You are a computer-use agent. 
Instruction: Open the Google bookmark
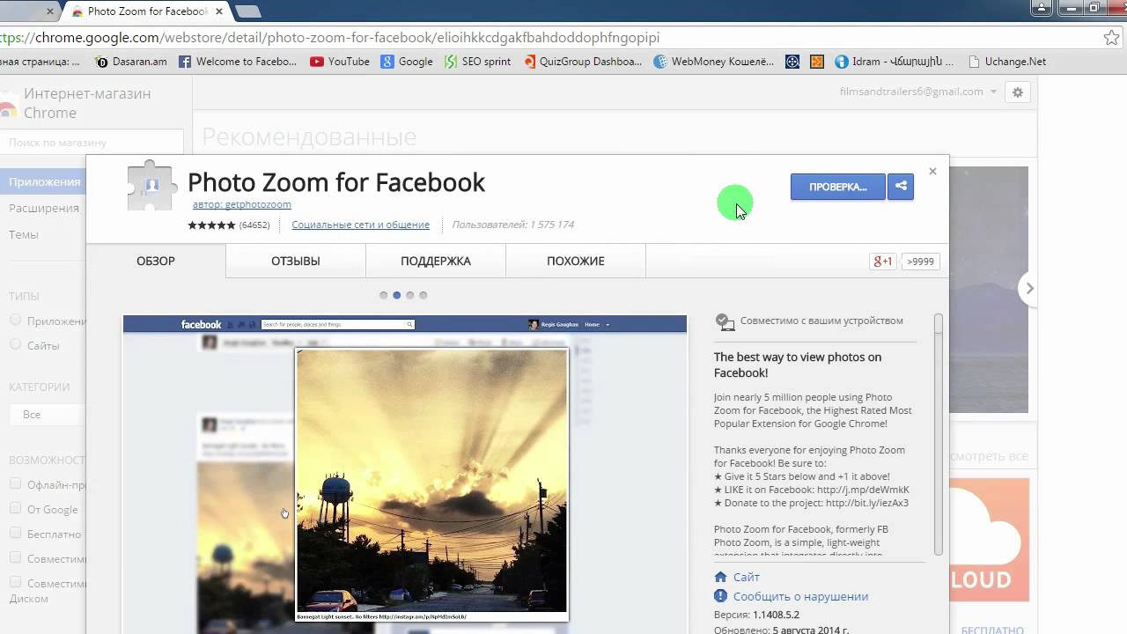click(407, 62)
